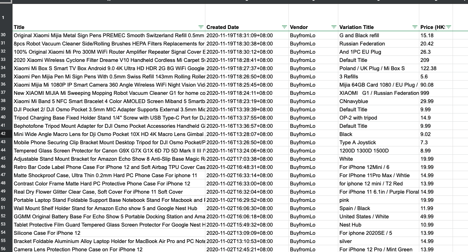Select the Retro Bar Code Label Phone Case cell

(109, 167)
